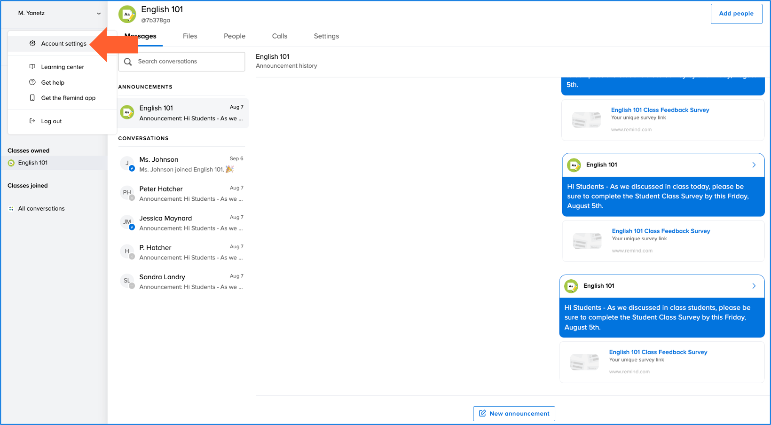
Task: Click the All conversations dots icon
Action: click(11, 209)
